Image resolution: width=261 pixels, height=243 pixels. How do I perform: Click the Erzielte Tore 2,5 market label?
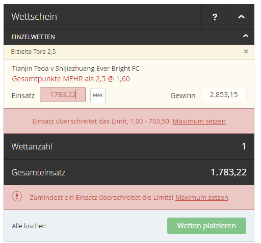[33, 52]
